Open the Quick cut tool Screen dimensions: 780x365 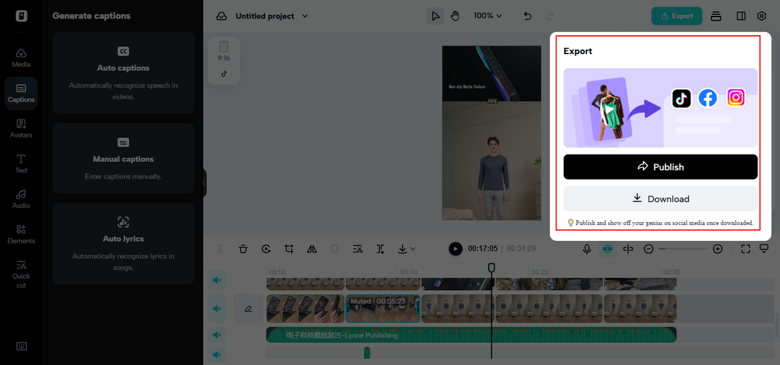click(x=21, y=273)
